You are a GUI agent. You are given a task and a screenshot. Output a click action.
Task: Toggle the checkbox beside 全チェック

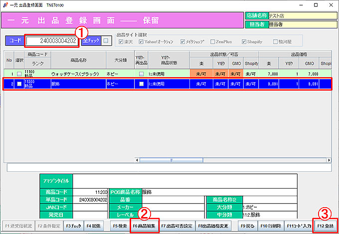point(106,40)
